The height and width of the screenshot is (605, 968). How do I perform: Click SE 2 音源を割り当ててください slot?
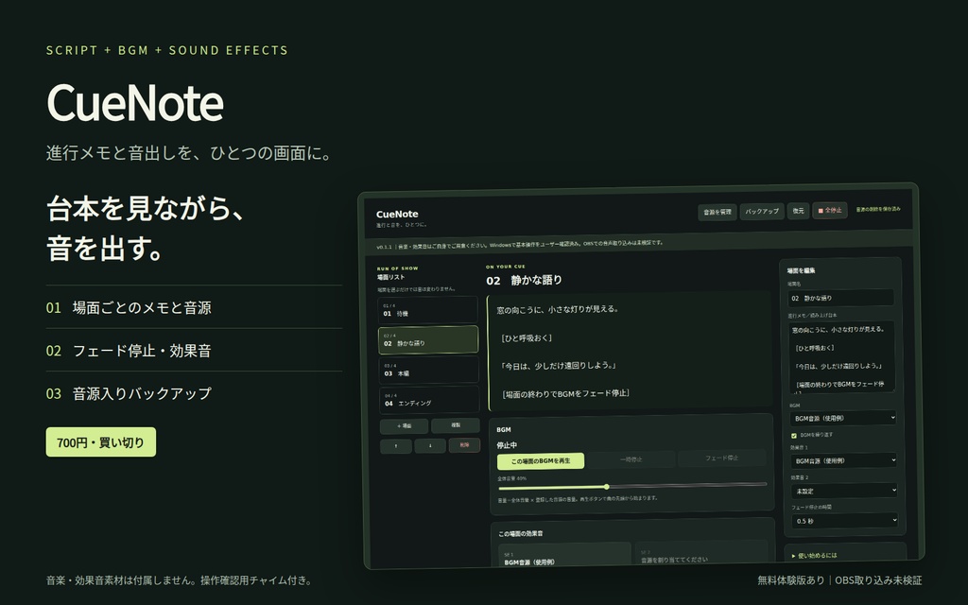[x=700, y=554]
